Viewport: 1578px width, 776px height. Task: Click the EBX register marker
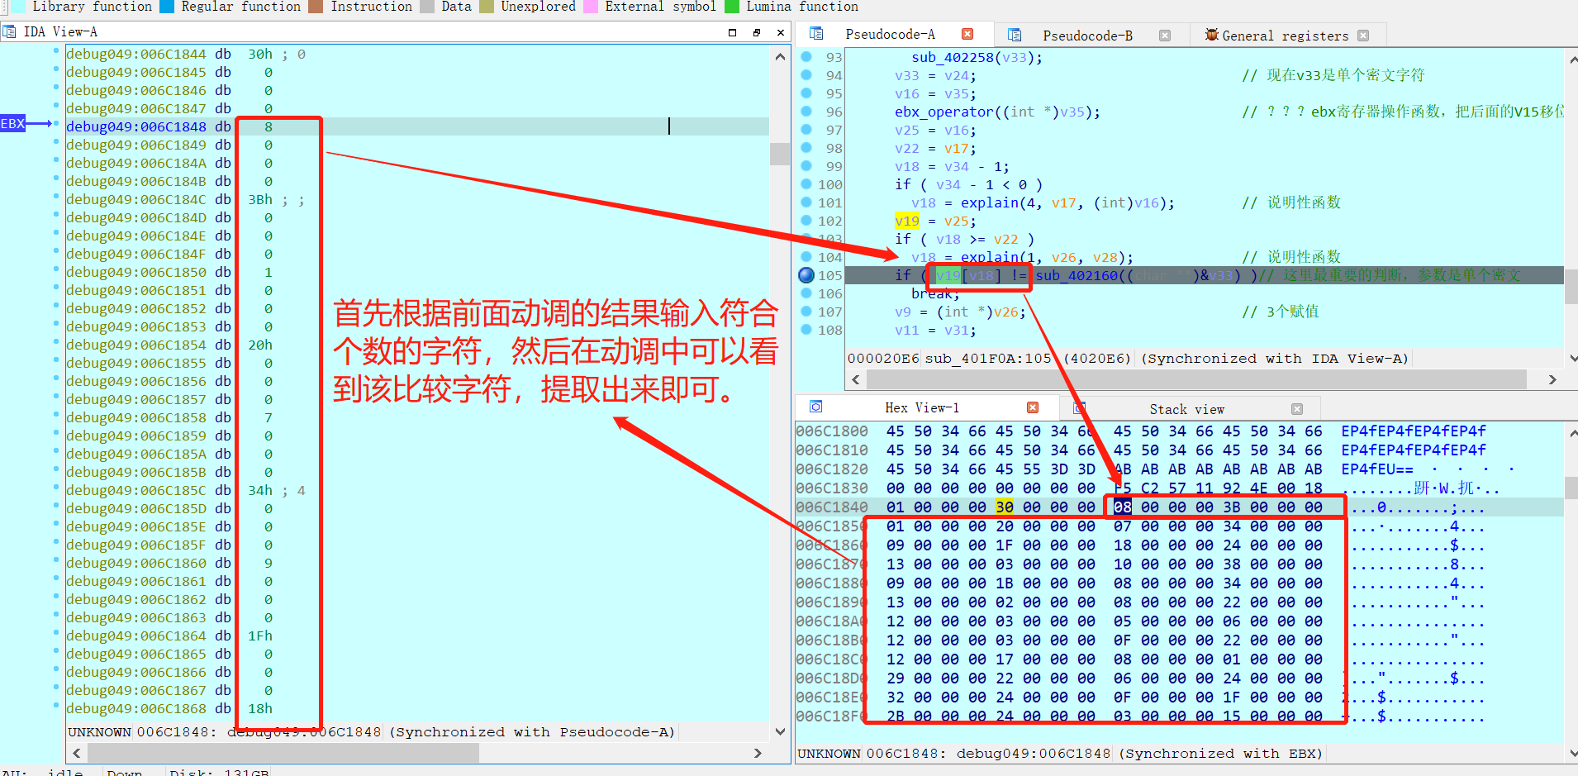(x=13, y=124)
